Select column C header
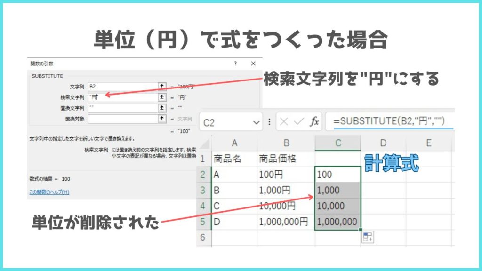 337,143
